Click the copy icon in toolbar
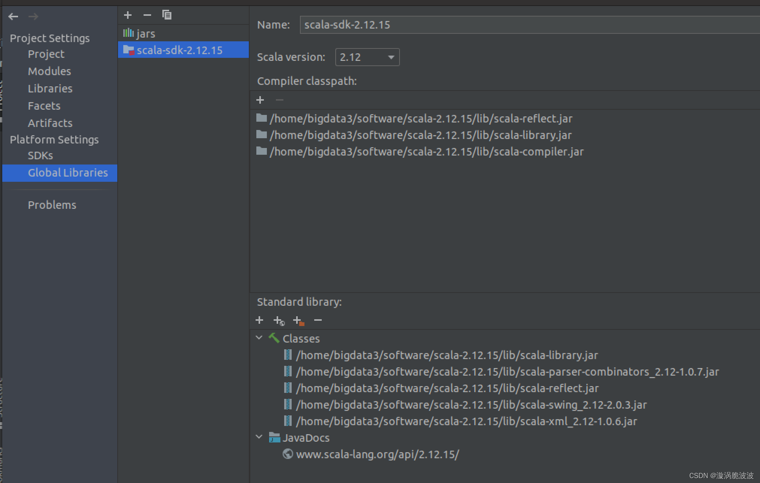 [166, 15]
